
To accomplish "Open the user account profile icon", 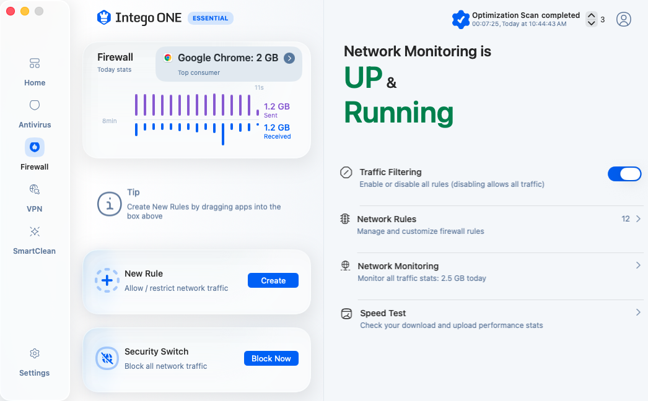I will pyautogui.click(x=624, y=19).
